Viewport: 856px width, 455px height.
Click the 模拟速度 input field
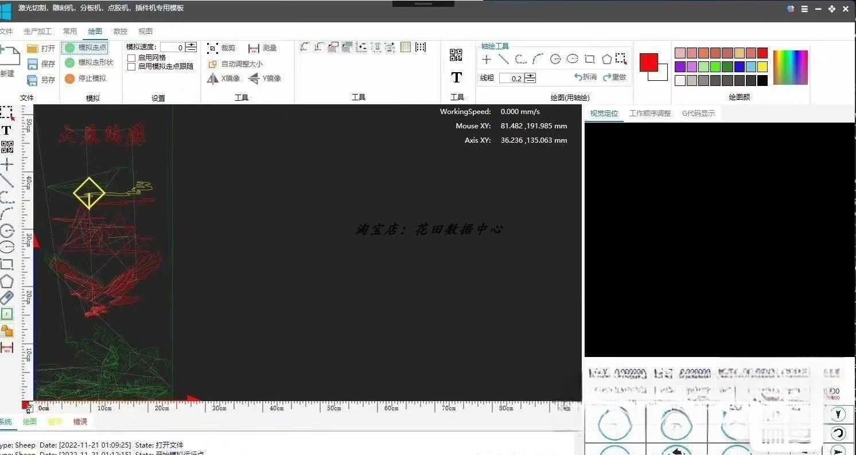[x=172, y=48]
